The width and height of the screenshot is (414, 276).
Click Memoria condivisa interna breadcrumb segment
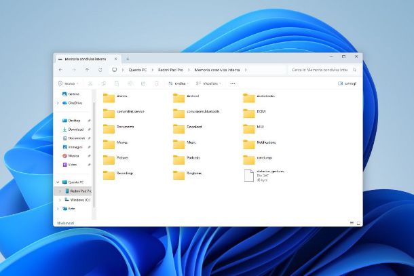pos(217,70)
